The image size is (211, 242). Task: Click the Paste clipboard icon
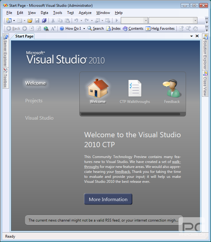[x=67, y=20]
